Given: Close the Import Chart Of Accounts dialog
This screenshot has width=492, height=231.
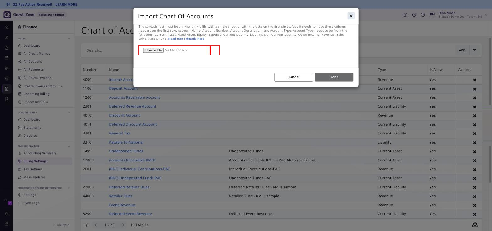Looking at the screenshot, I should 351,16.
